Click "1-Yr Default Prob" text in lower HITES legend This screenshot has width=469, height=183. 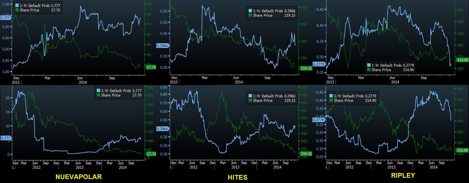click(x=268, y=96)
